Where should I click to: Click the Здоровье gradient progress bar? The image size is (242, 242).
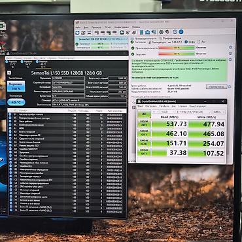click(177, 54)
